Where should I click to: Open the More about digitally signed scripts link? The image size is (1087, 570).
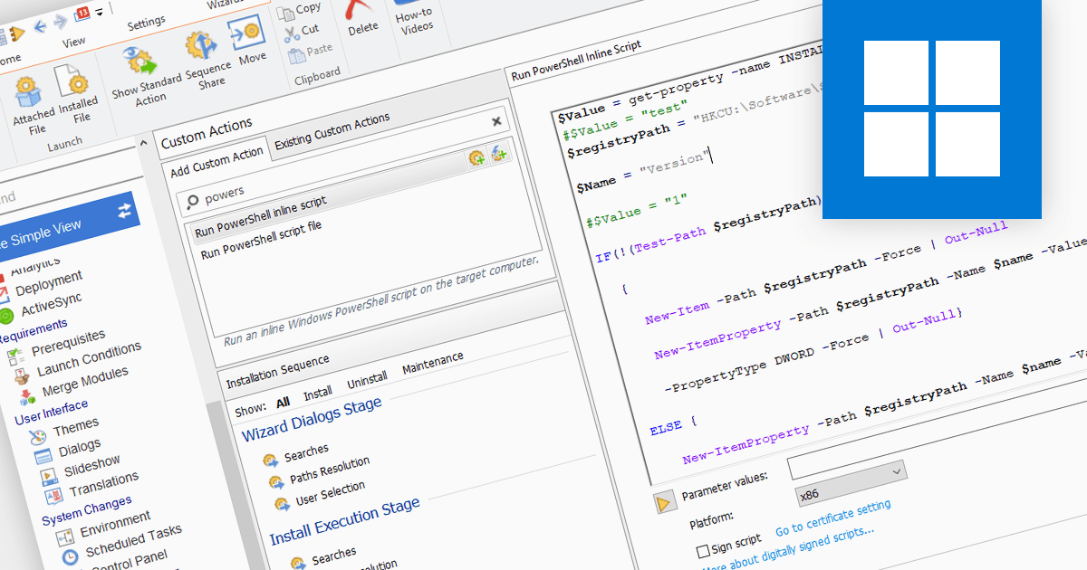point(788,549)
